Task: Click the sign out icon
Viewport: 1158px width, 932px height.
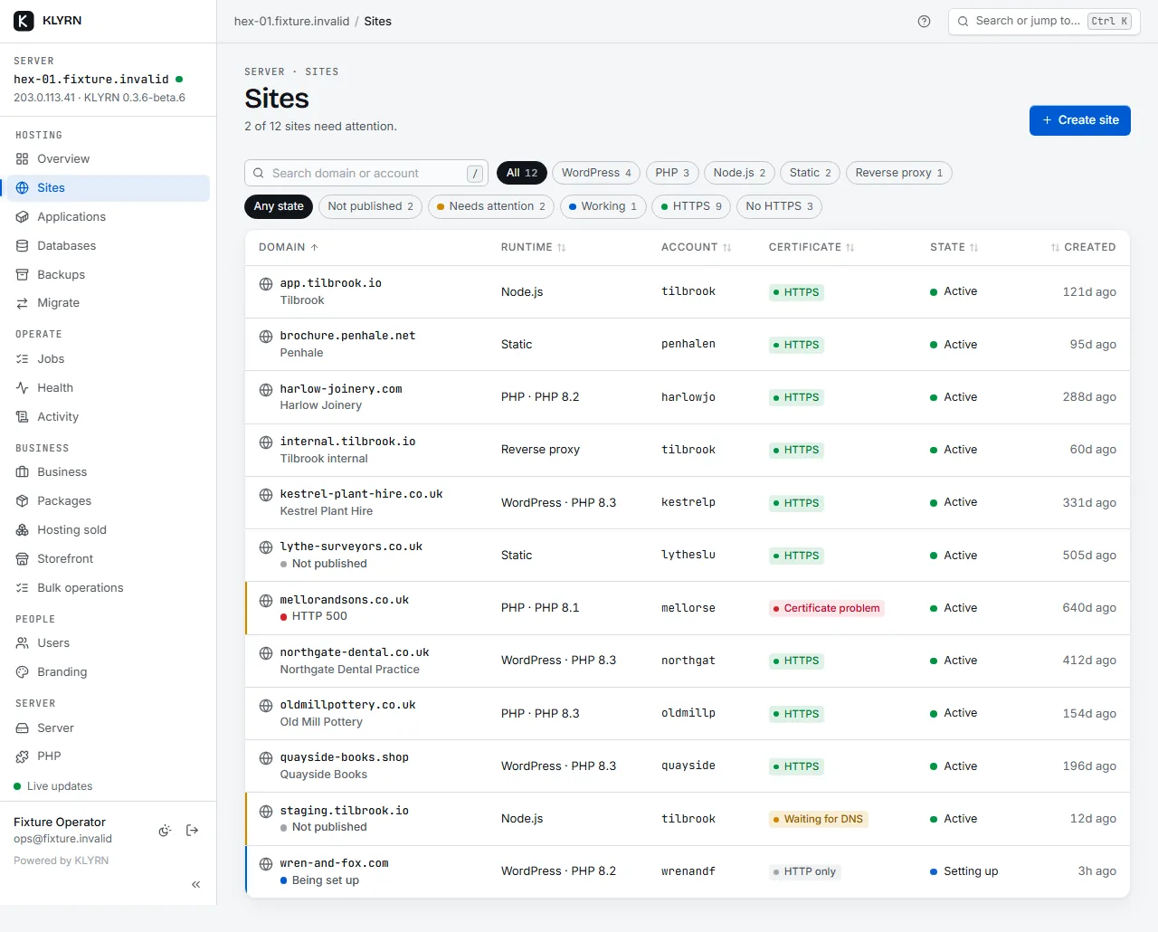Action: point(193,831)
